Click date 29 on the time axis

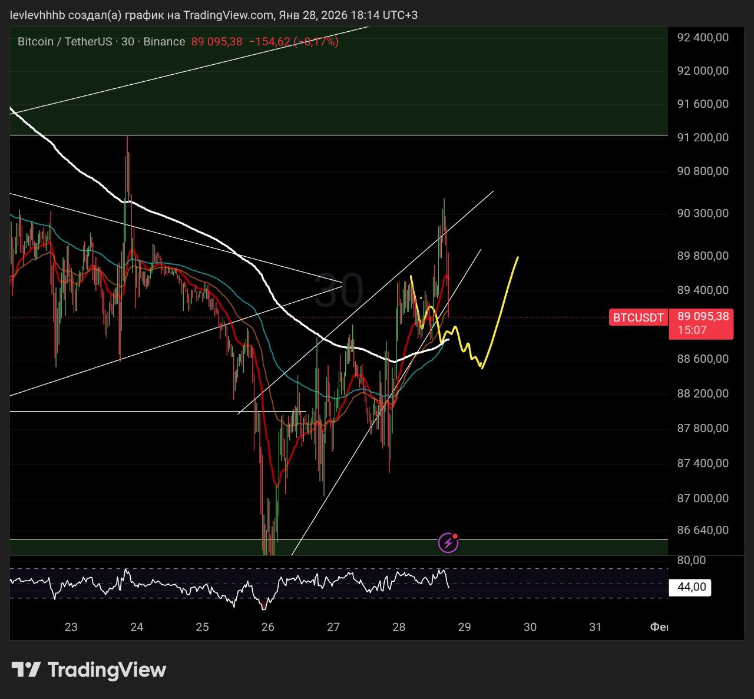464,627
